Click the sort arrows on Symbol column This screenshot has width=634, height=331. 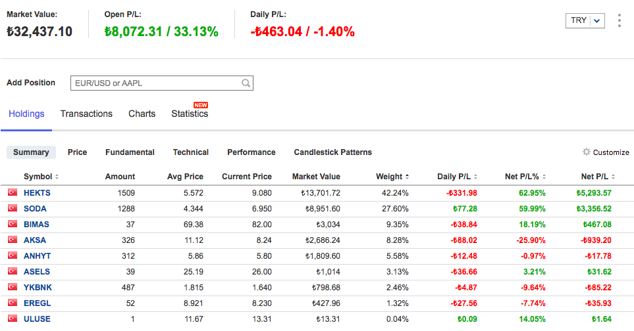tap(57, 177)
